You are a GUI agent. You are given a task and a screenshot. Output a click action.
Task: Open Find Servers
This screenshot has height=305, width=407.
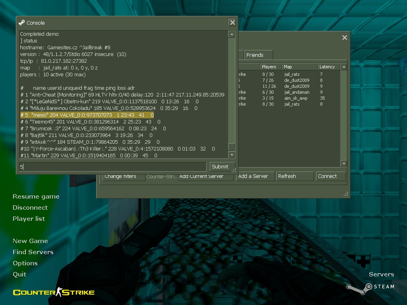coord(33,252)
